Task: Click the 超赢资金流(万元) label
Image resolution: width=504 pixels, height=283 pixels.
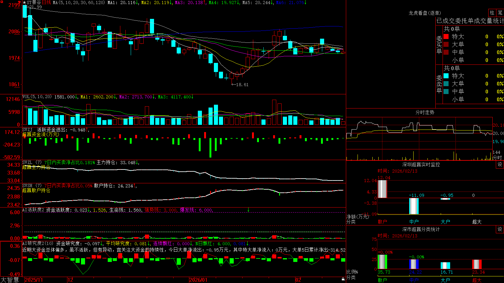Action: (x=41, y=135)
